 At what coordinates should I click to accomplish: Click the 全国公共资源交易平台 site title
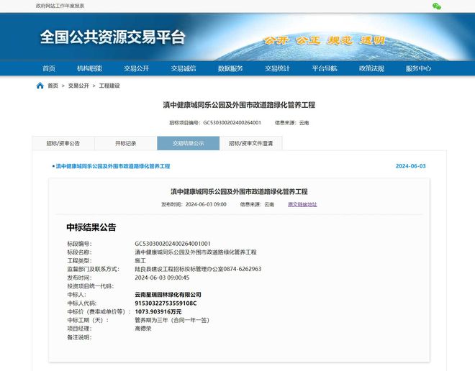(x=112, y=37)
